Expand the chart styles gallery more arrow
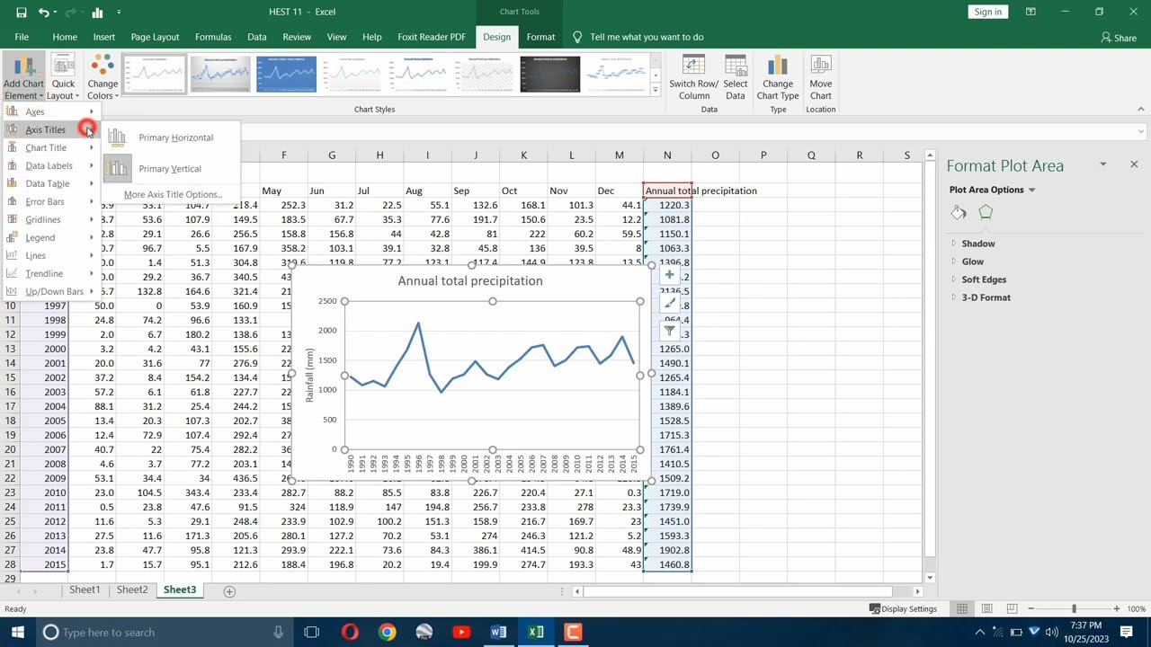This screenshot has height=647, width=1151. (x=655, y=90)
